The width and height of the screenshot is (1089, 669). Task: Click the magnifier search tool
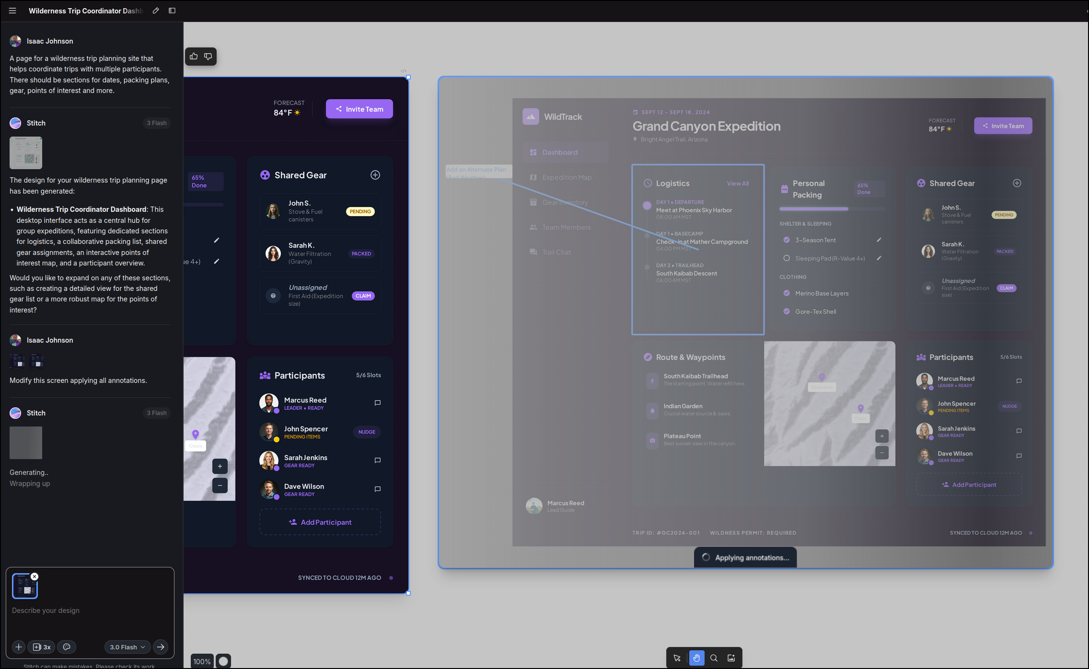(x=714, y=658)
